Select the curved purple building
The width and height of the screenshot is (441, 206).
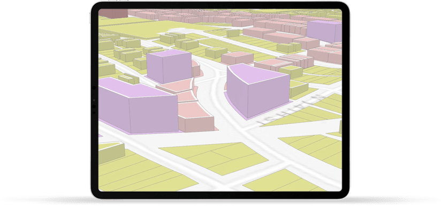257,90
